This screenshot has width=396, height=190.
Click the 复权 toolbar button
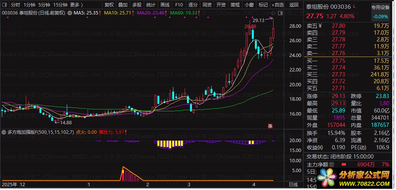[x=109, y=5]
